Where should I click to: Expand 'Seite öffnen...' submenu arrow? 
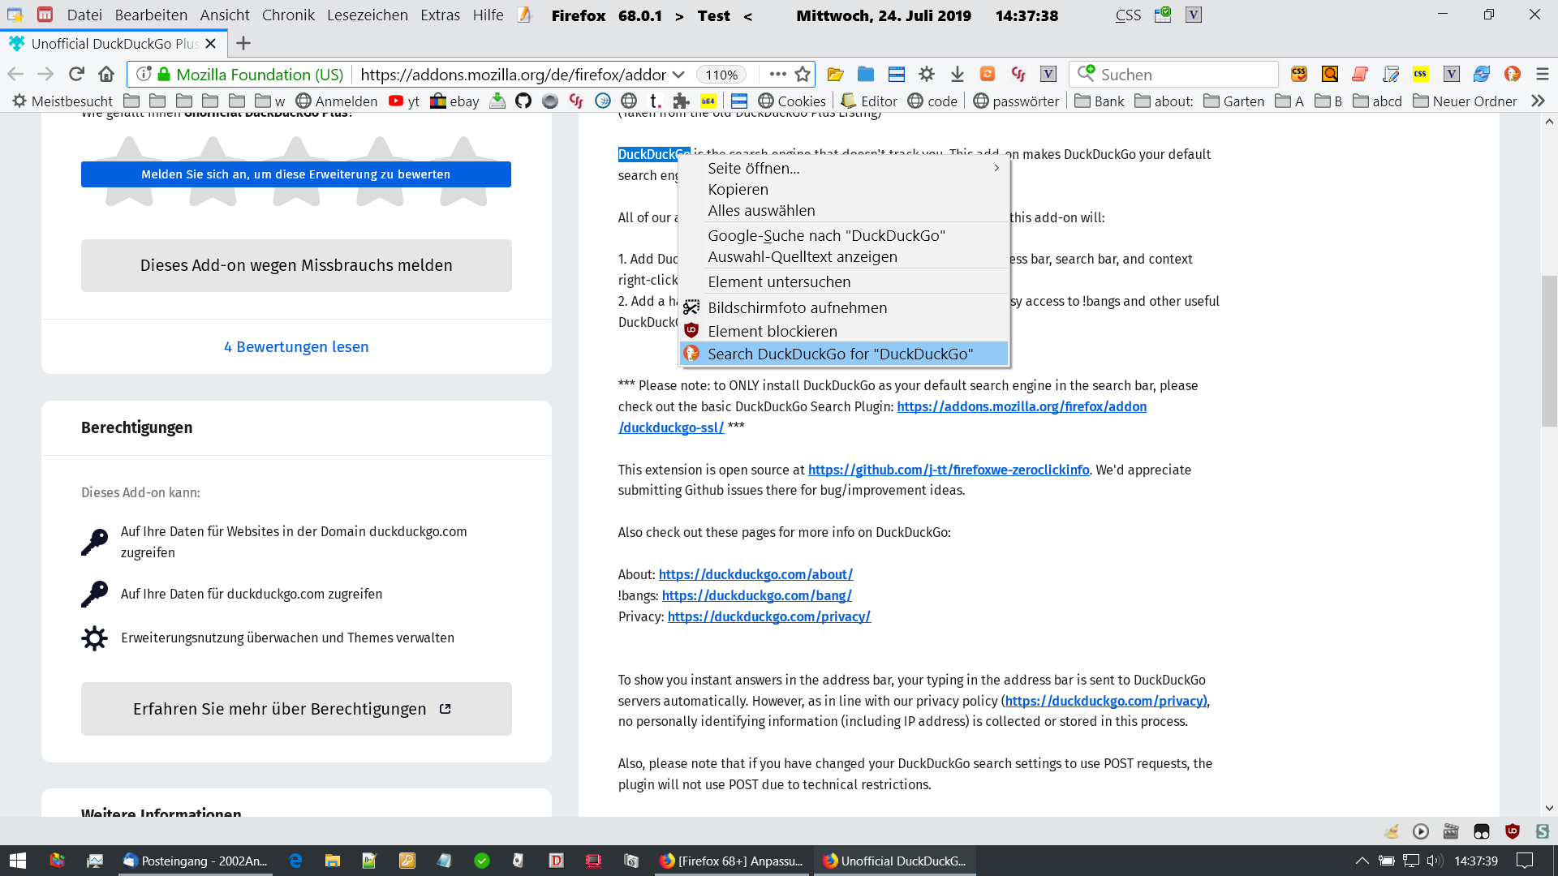click(996, 168)
